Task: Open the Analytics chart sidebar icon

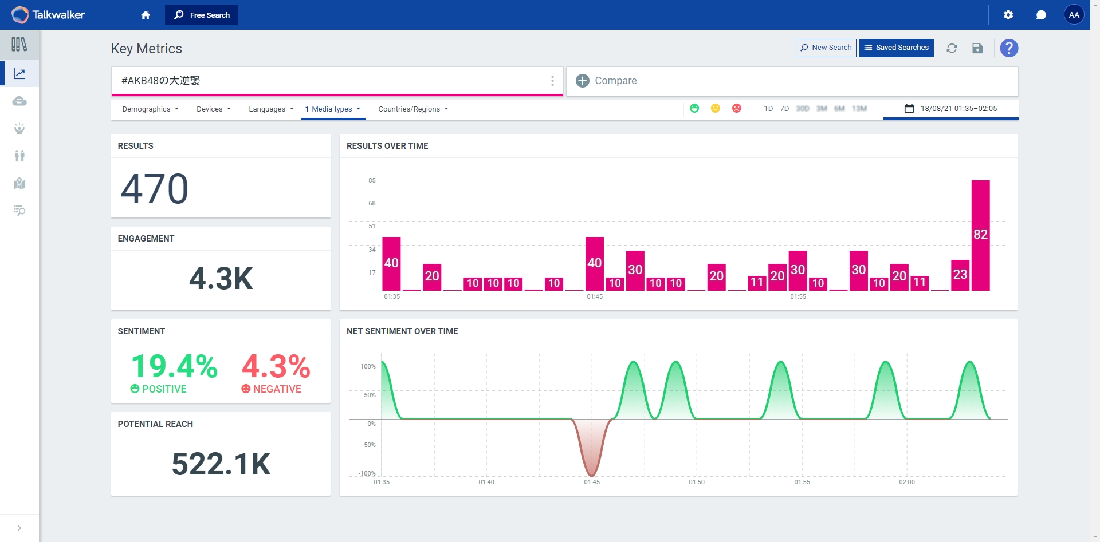Action: click(x=19, y=73)
